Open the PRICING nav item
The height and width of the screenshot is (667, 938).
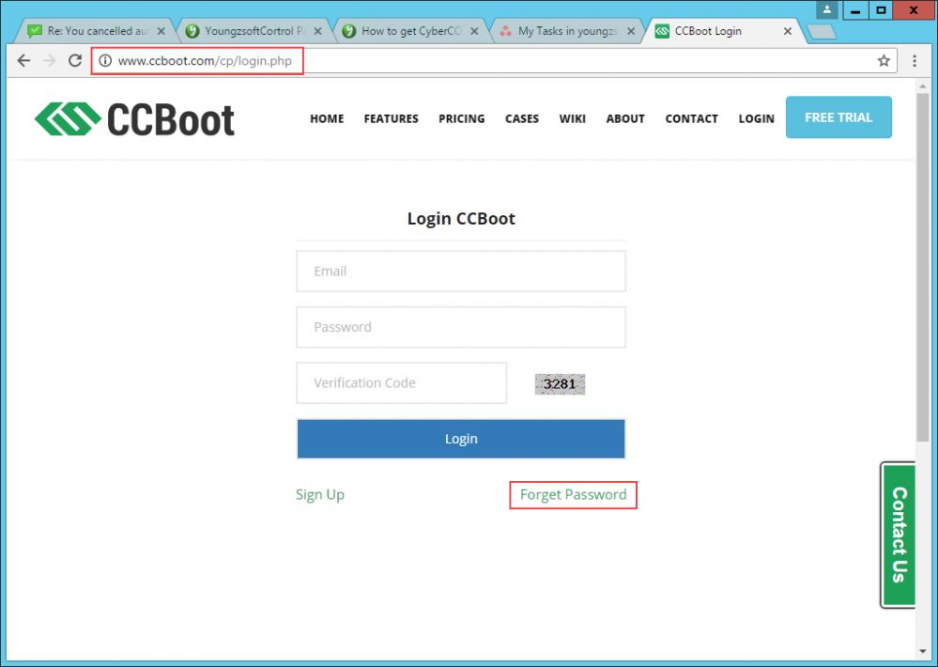(x=461, y=118)
